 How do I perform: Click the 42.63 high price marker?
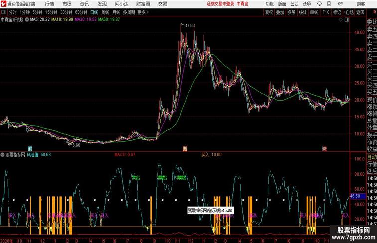(189, 25)
